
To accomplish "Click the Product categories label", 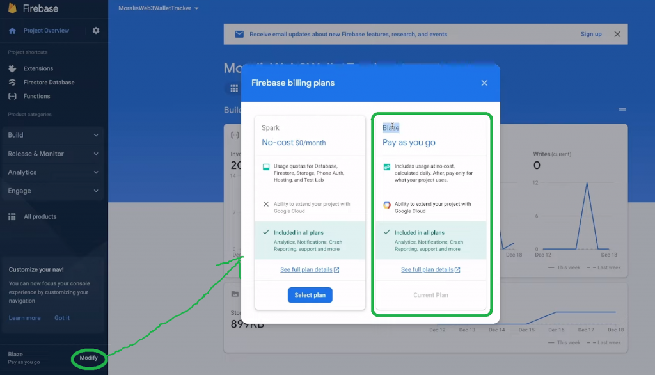I will [29, 114].
